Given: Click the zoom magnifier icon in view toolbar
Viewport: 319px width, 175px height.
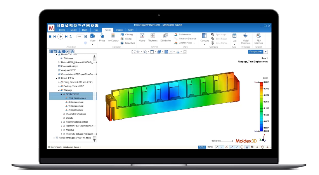Looking at the screenshot, I should [145, 52].
